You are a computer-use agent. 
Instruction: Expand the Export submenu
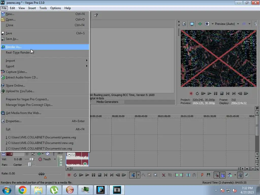tap(45, 66)
